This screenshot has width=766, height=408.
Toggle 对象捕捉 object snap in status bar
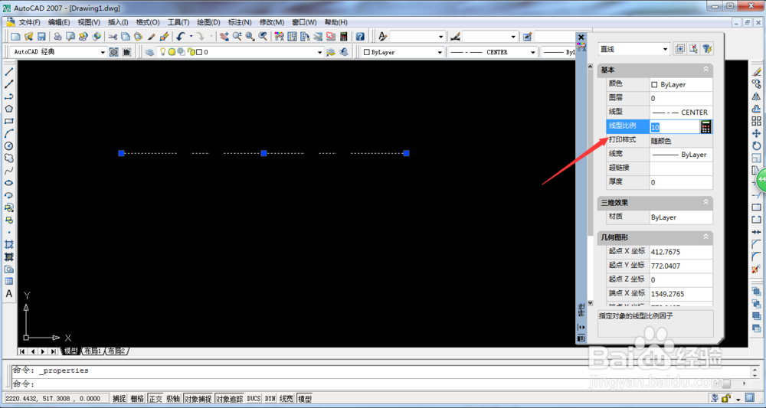[x=198, y=399]
